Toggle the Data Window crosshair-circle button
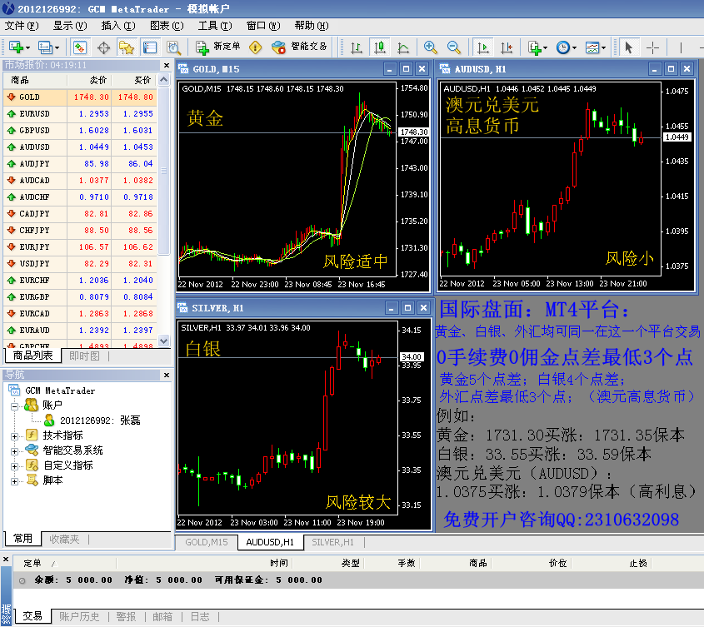This screenshot has height=627, width=704. tap(103, 47)
